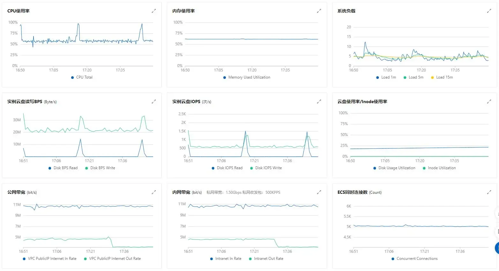
Task: Toggle the Disk BPS Read legend series
Action: (x=63, y=168)
